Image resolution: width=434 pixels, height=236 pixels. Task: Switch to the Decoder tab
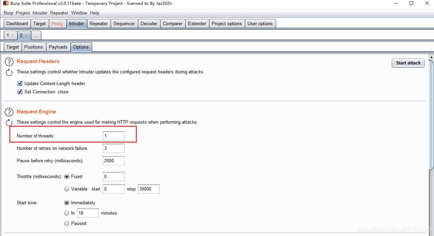(x=149, y=23)
